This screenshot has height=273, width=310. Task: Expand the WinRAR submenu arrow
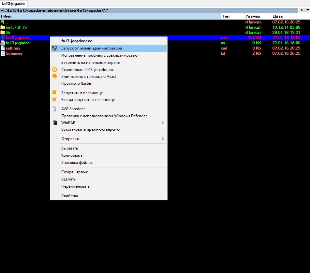coord(163,123)
